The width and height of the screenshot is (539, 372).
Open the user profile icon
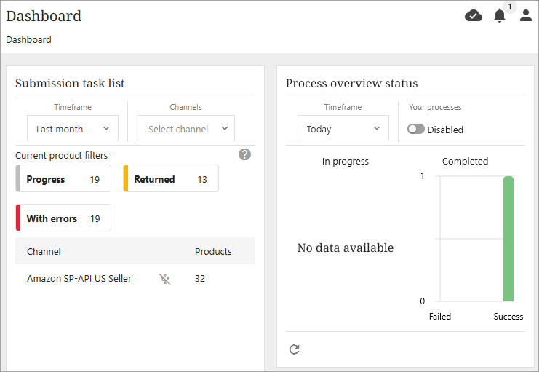(x=525, y=15)
